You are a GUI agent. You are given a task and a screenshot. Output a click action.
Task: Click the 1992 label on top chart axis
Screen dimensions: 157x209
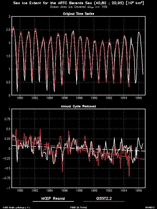109,98
